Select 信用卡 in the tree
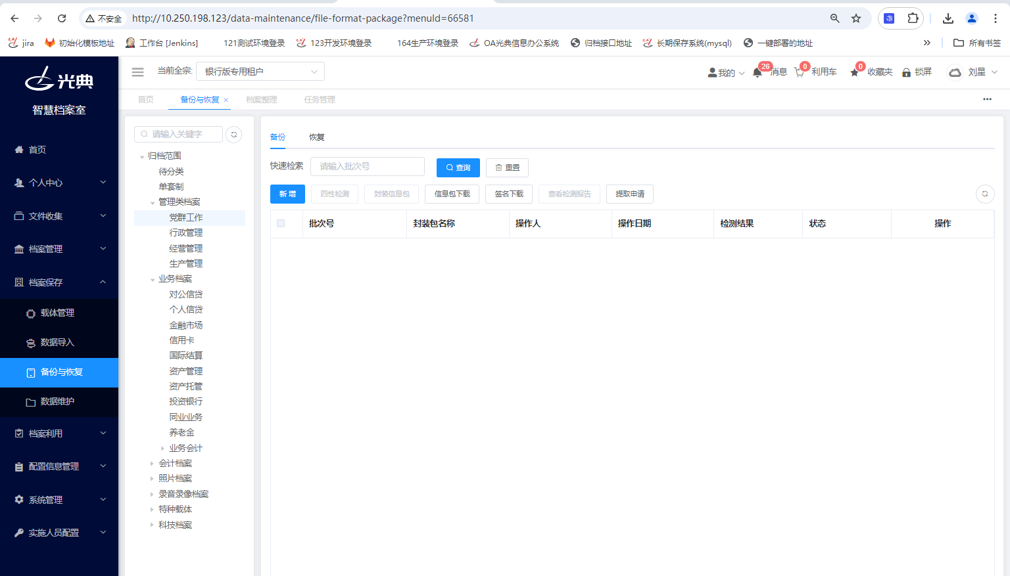The width and height of the screenshot is (1010, 576). (x=181, y=341)
